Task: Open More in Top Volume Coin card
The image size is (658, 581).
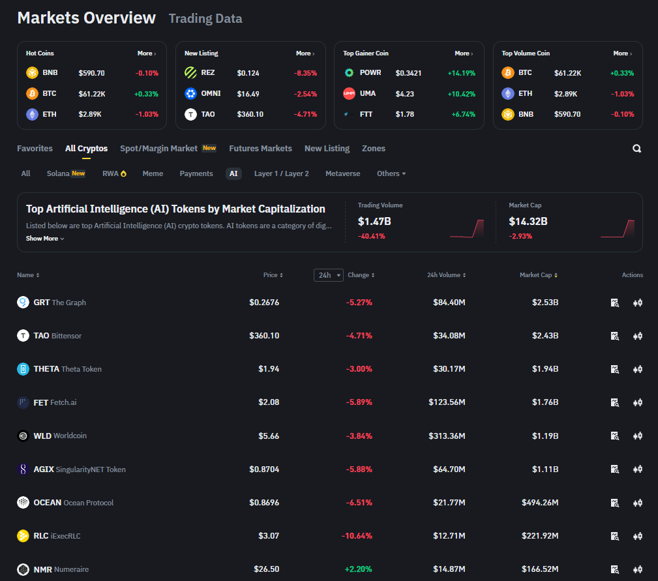Action: pos(623,53)
